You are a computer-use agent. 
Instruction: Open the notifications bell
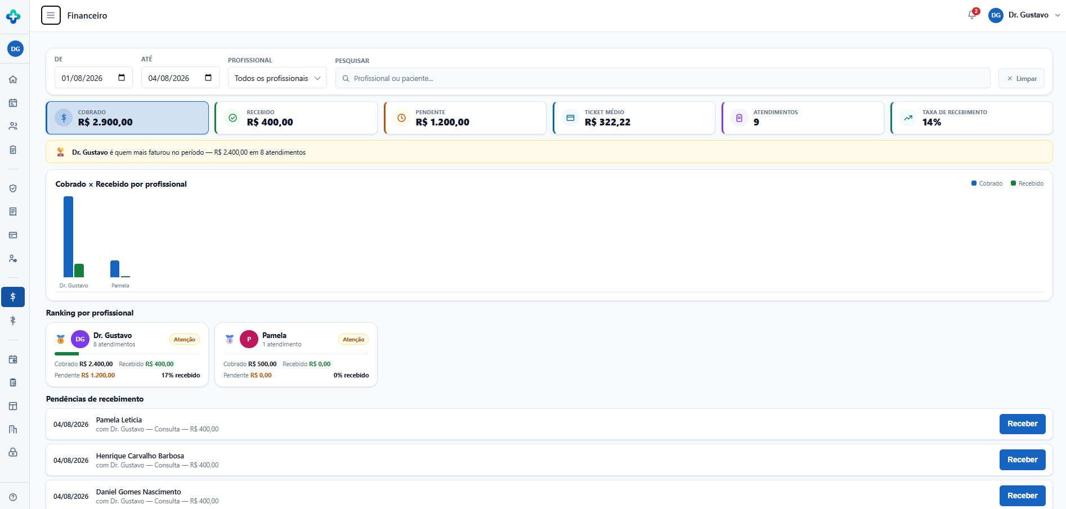972,15
